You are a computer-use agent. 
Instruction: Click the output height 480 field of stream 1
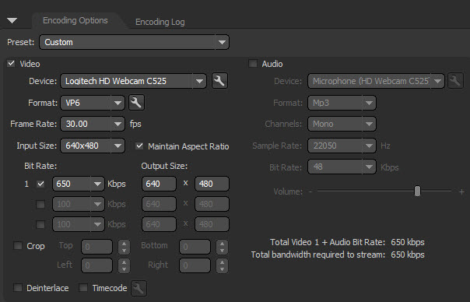tap(212, 184)
